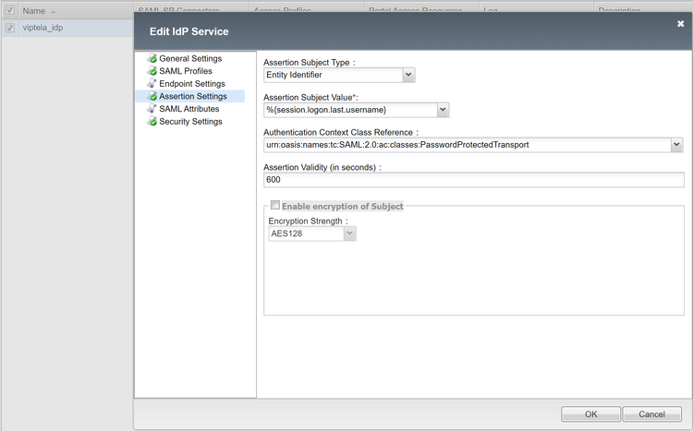Click the Assertion Validity seconds field
Viewport: 693px width, 431px height.
point(473,180)
